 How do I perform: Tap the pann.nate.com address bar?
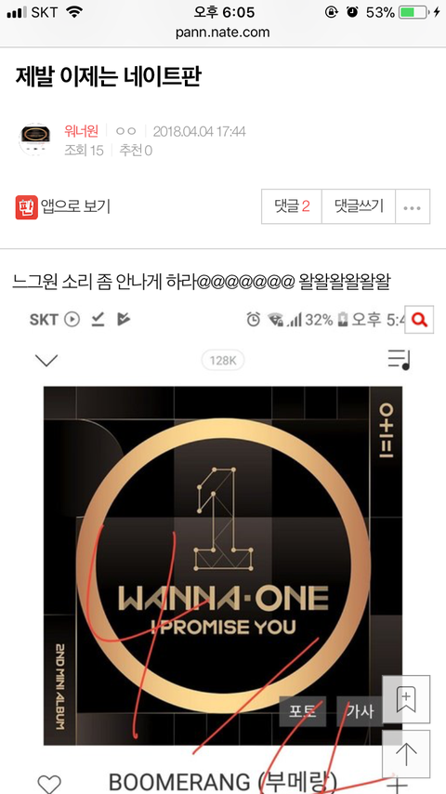click(x=223, y=33)
